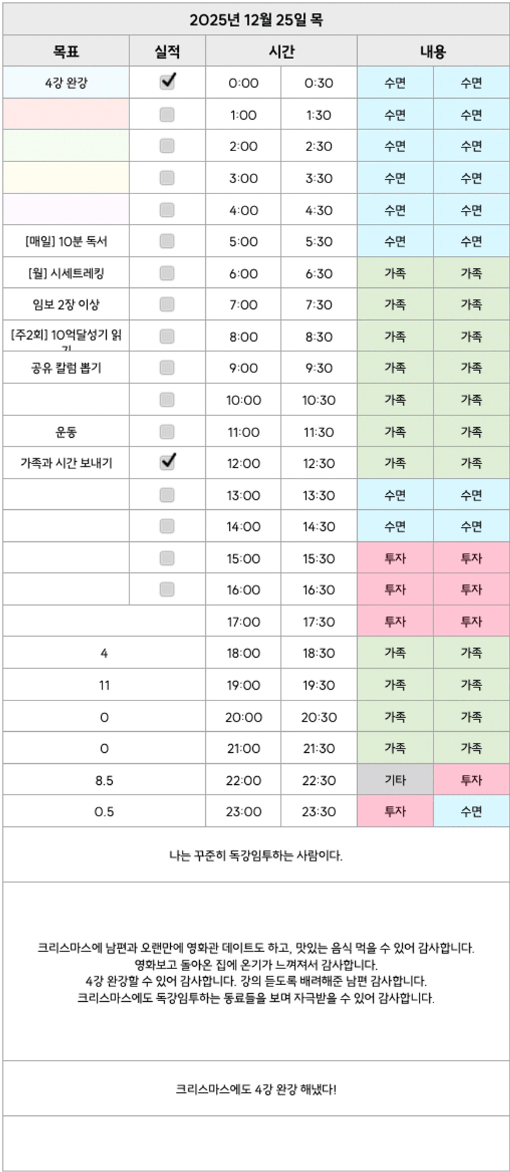Click the 목표 column header
Screen dimensions: 510x1172
[x=66, y=52]
